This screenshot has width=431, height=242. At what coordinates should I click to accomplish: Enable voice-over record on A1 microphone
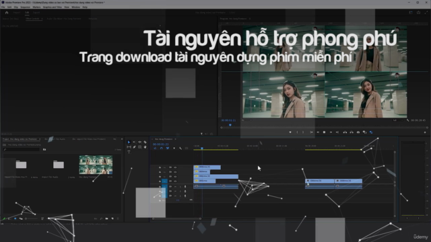coord(185,187)
